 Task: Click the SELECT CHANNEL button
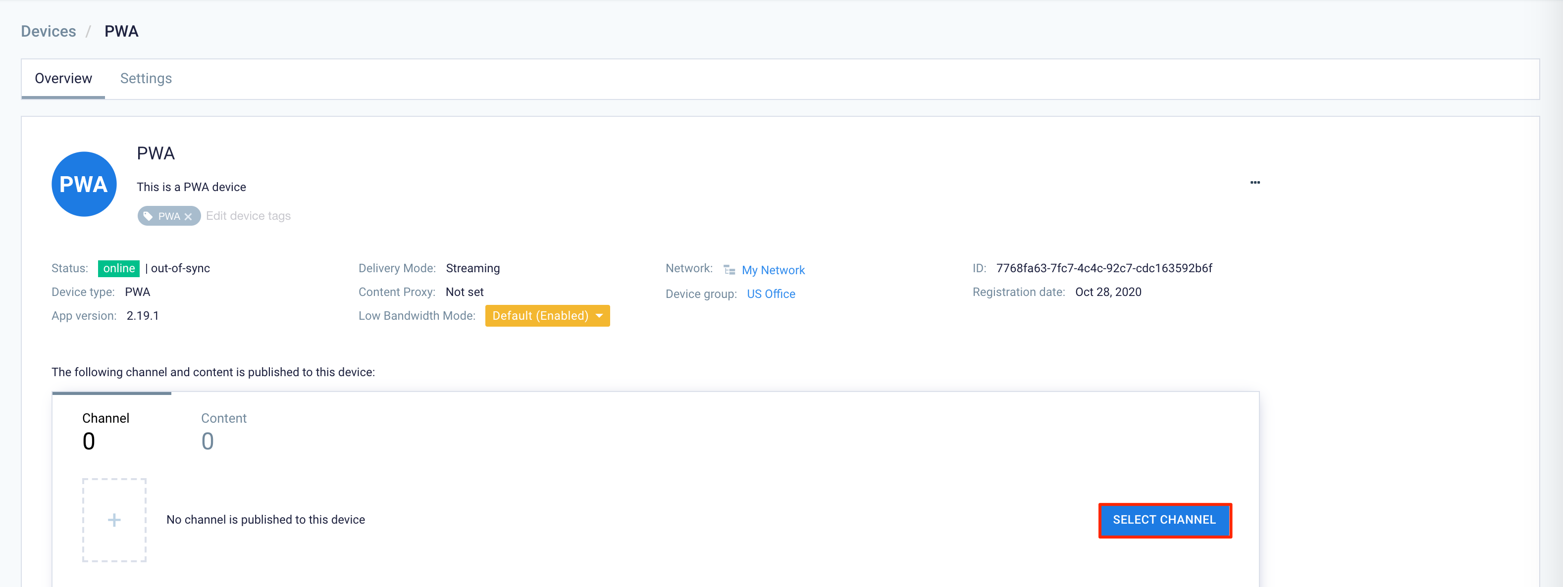click(x=1164, y=520)
